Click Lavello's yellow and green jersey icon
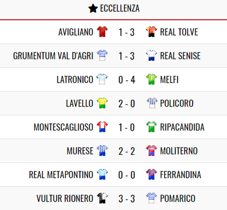The height and width of the screenshot is (210, 227). click(102, 103)
